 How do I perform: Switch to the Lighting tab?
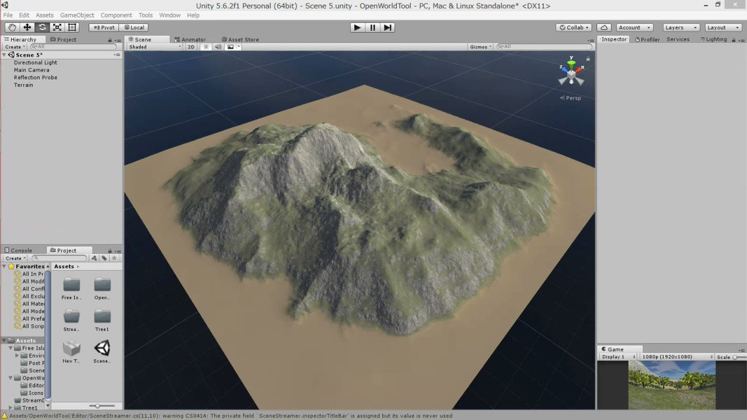[x=713, y=39]
